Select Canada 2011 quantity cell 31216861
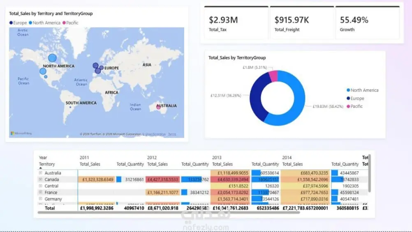Viewport: 412px width, 232px height. pos(130,179)
